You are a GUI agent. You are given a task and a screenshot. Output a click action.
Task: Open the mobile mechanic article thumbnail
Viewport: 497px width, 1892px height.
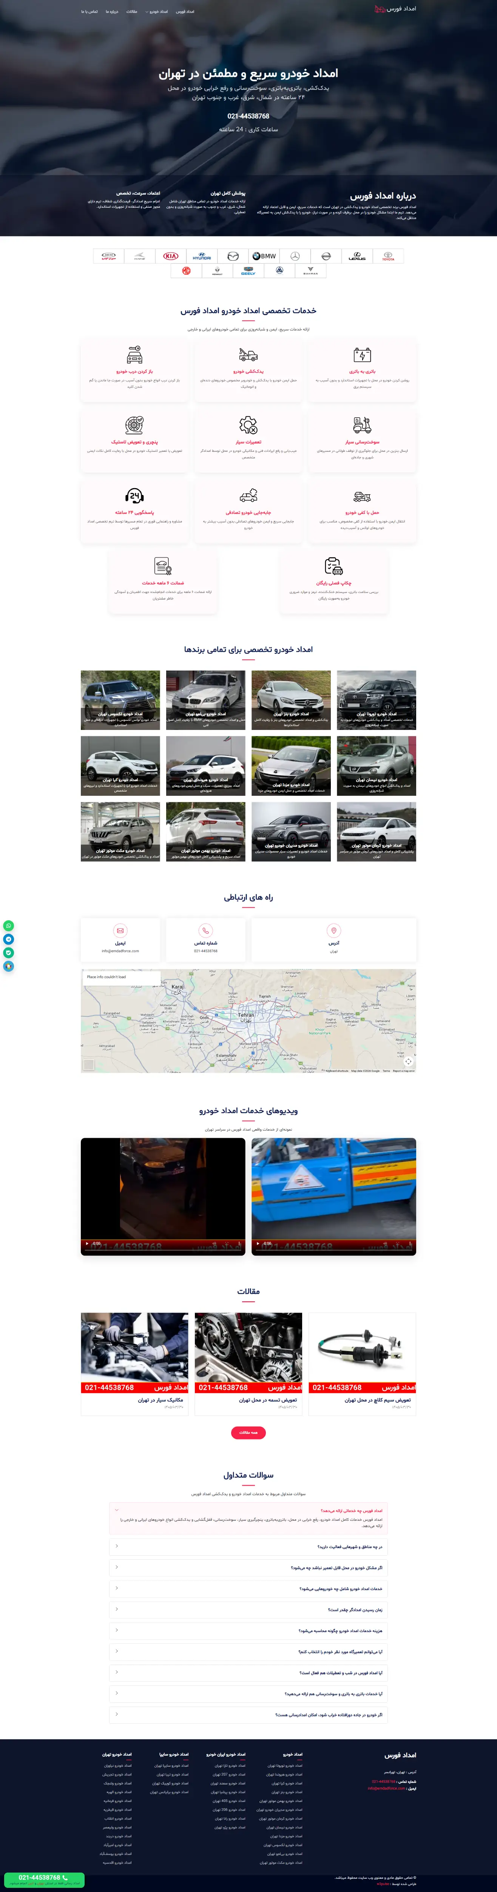pyautogui.click(x=135, y=1353)
